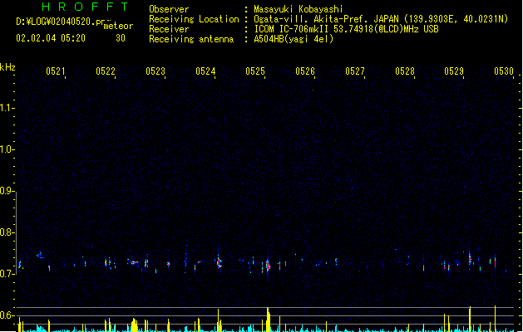Click the 0523 time marker

[x=155, y=71]
